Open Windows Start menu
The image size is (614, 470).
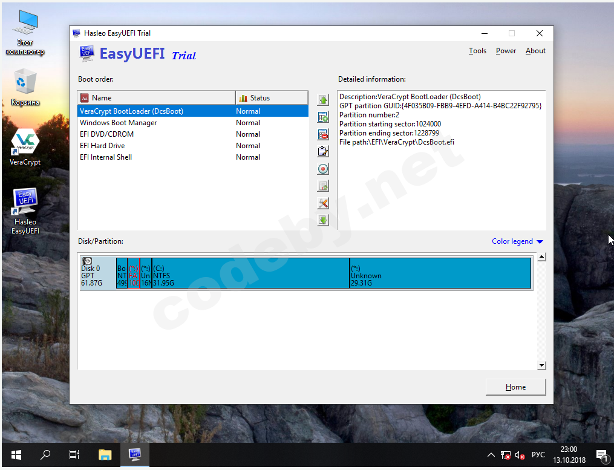coord(16,455)
